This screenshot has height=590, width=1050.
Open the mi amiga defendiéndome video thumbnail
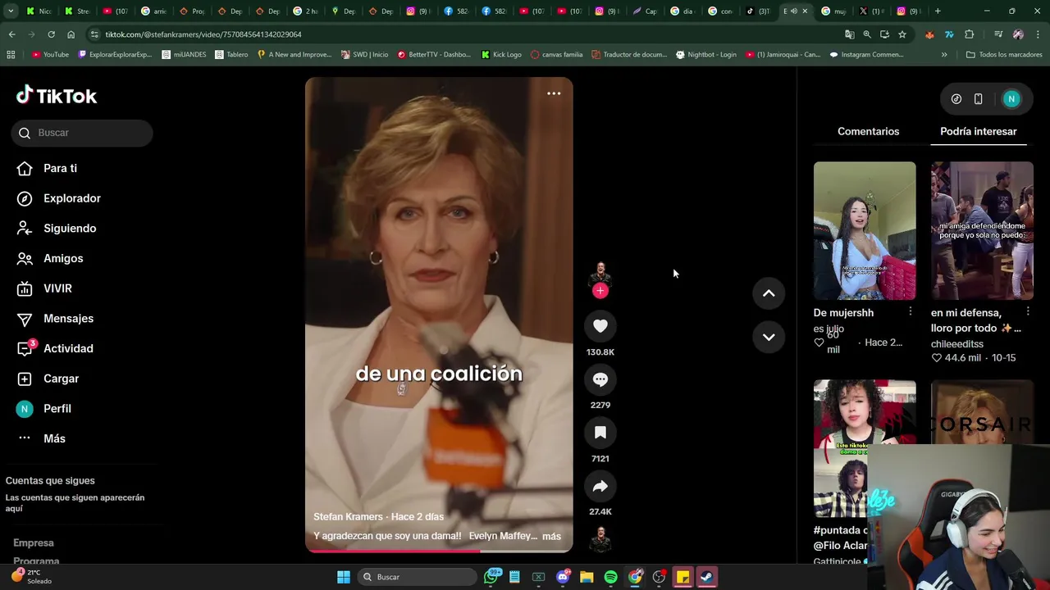[982, 230]
